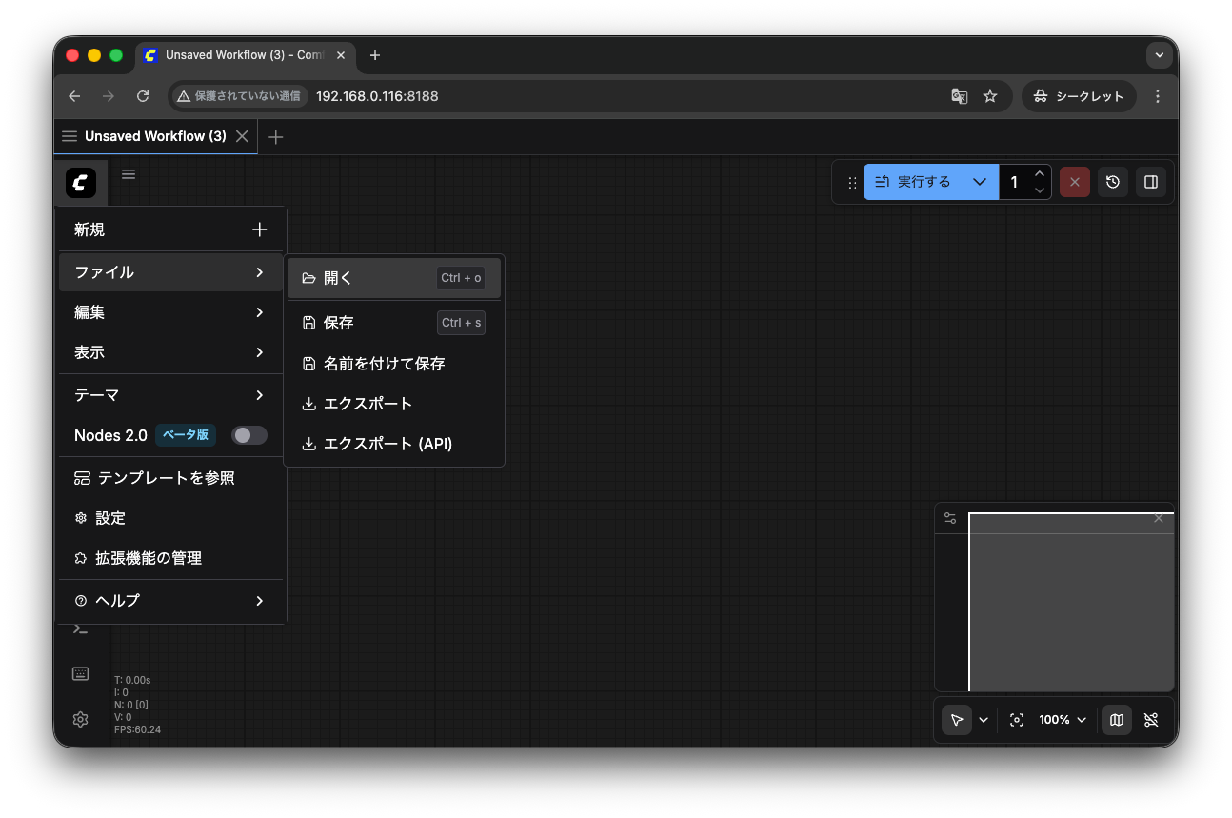Reload the browser page
The width and height of the screenshot is (1232, 818).
(143, 96)
